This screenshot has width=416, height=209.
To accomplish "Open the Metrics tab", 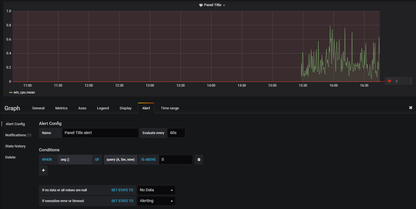I will tap(61, 108).
